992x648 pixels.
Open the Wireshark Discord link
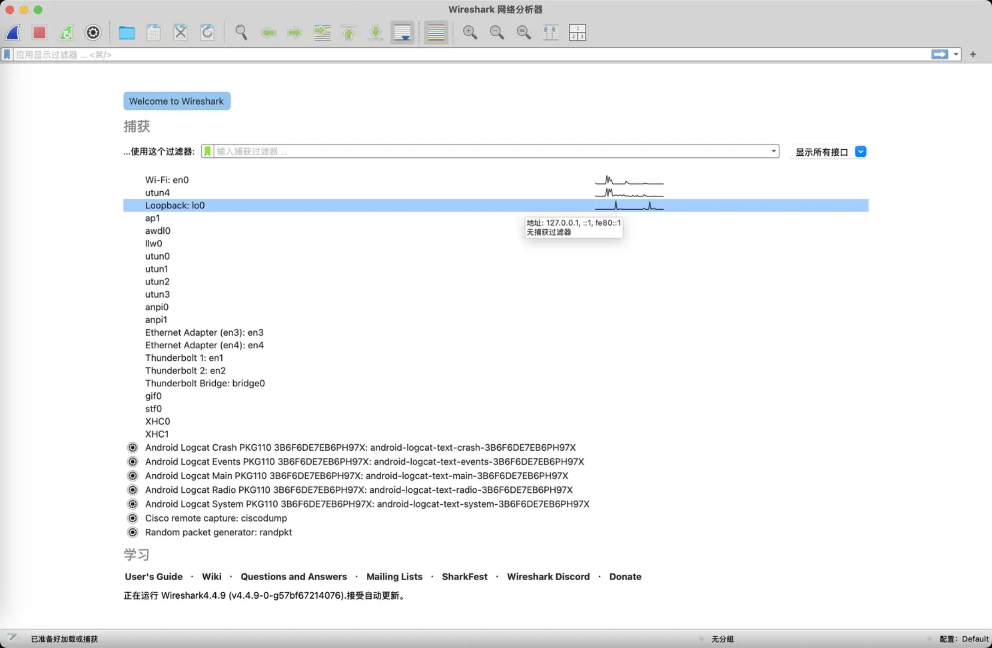548,577
